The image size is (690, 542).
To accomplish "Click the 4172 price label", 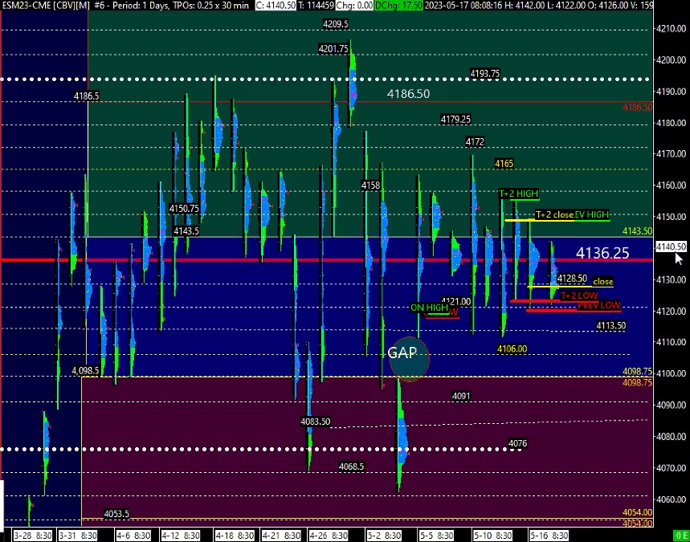I will [475, 141].
